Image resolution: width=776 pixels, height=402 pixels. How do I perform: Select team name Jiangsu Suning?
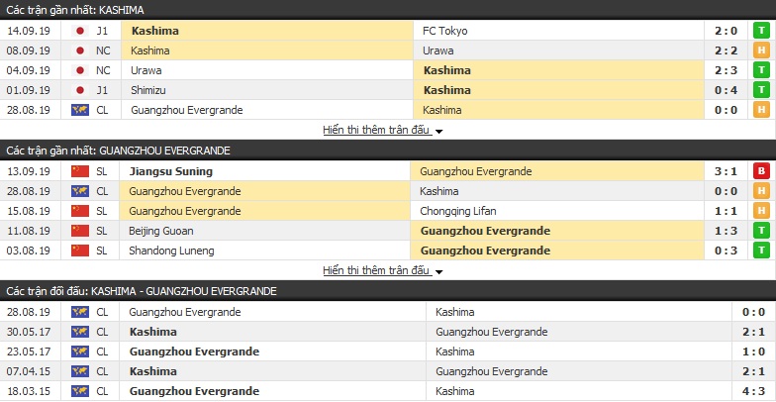(170, 171)
